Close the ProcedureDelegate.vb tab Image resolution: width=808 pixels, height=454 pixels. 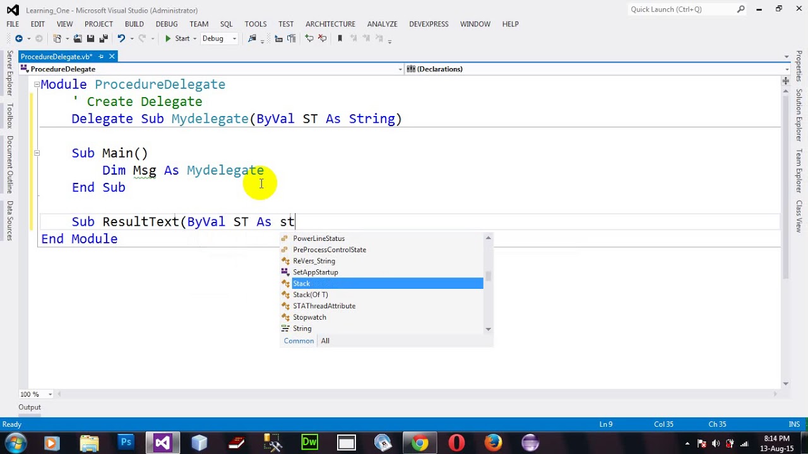click(112, 56)
